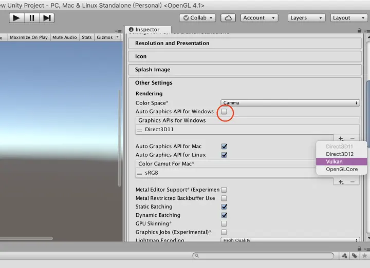Click the Inspector scroll up arrow

coord(368,37)
